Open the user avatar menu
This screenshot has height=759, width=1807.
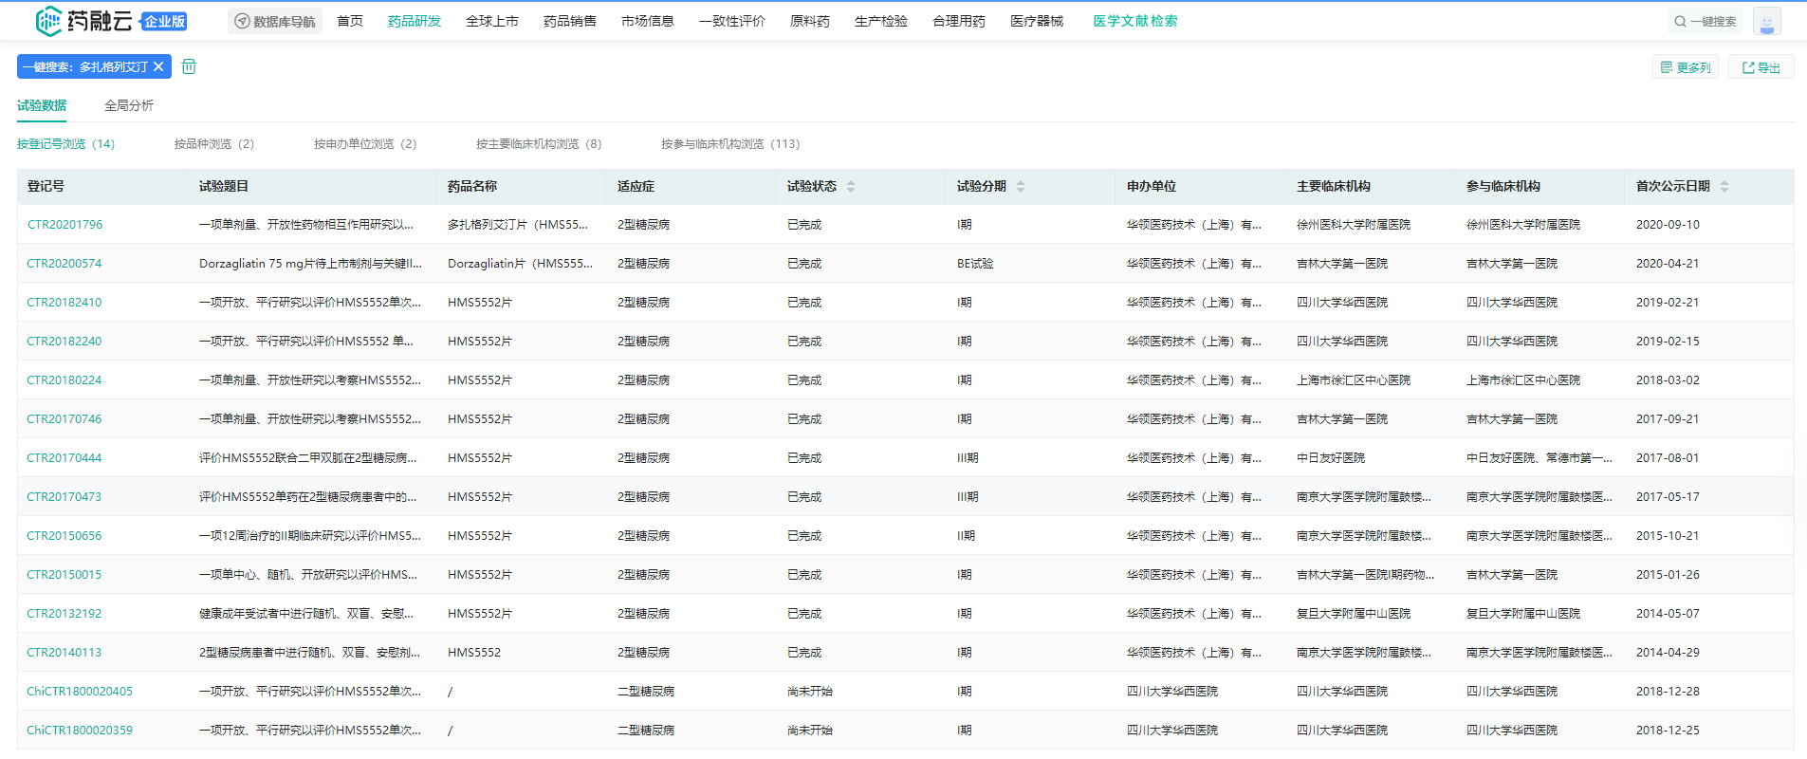coord(1766,21)
